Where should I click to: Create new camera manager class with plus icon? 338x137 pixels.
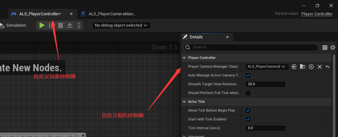point(311,67)
